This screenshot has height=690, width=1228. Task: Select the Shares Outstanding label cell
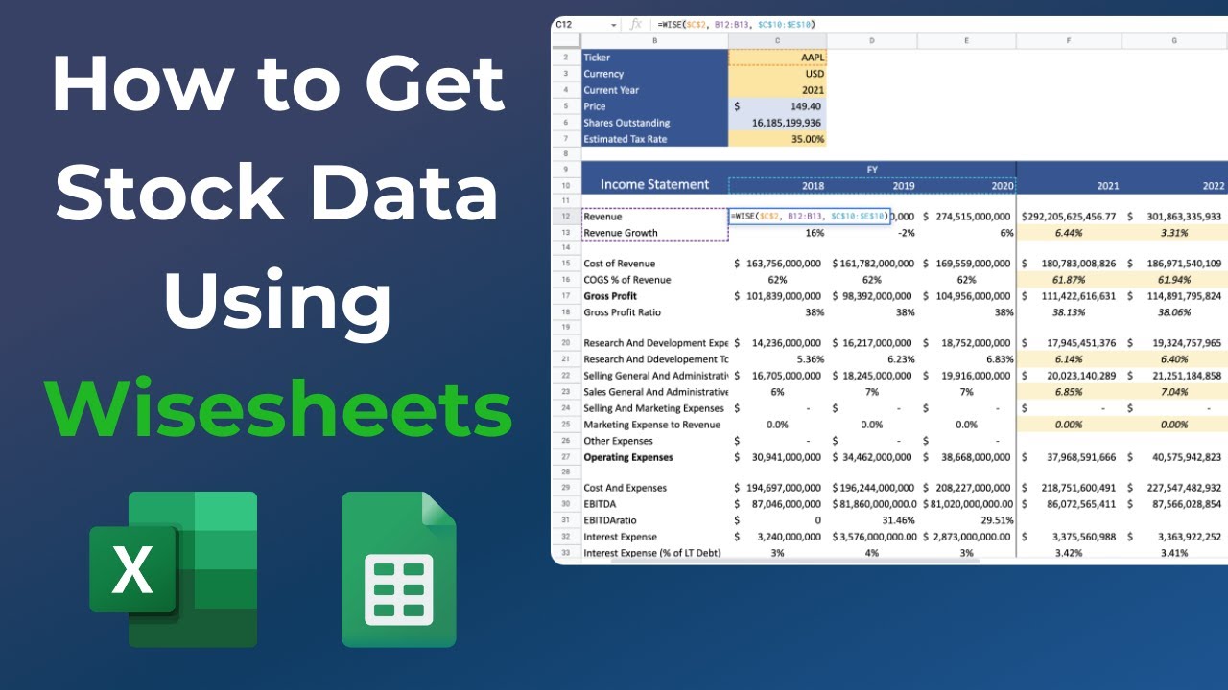(x=654, y=123)
